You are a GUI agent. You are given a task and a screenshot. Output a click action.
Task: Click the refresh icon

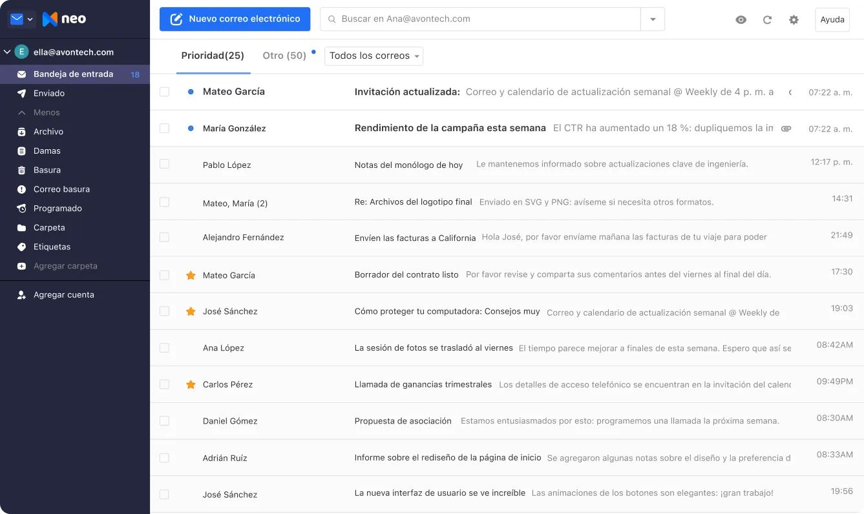(x=767, y=20)
